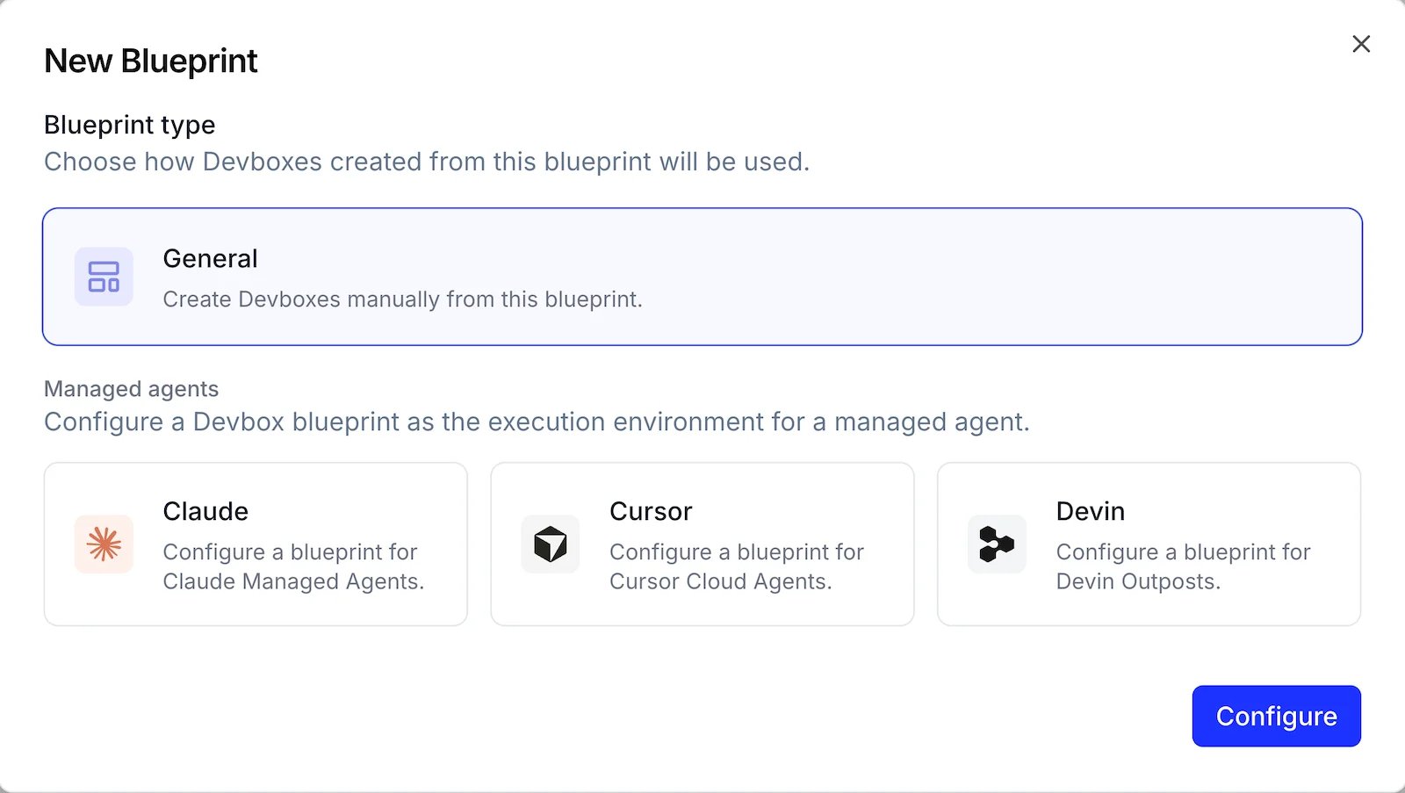
Task: Select the General card title
Action: [211, 259]
